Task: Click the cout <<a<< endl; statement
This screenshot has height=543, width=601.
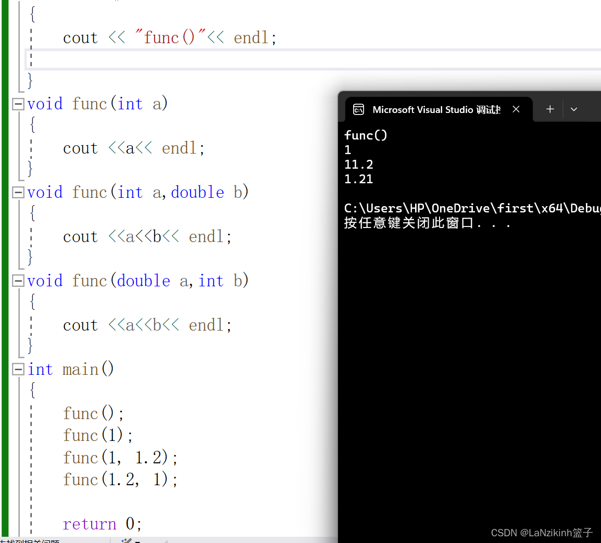Action: [x=134, y=148]
